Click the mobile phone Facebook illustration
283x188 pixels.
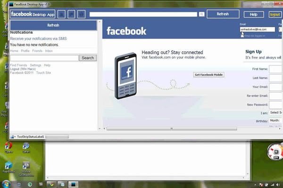(x=126, y=76)
